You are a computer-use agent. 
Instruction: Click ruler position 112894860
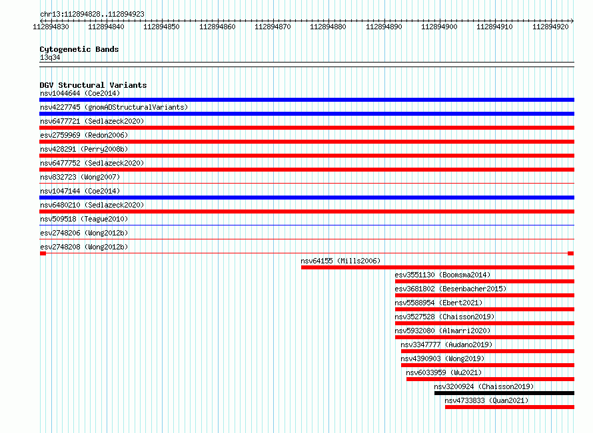[x=217, y=27]
